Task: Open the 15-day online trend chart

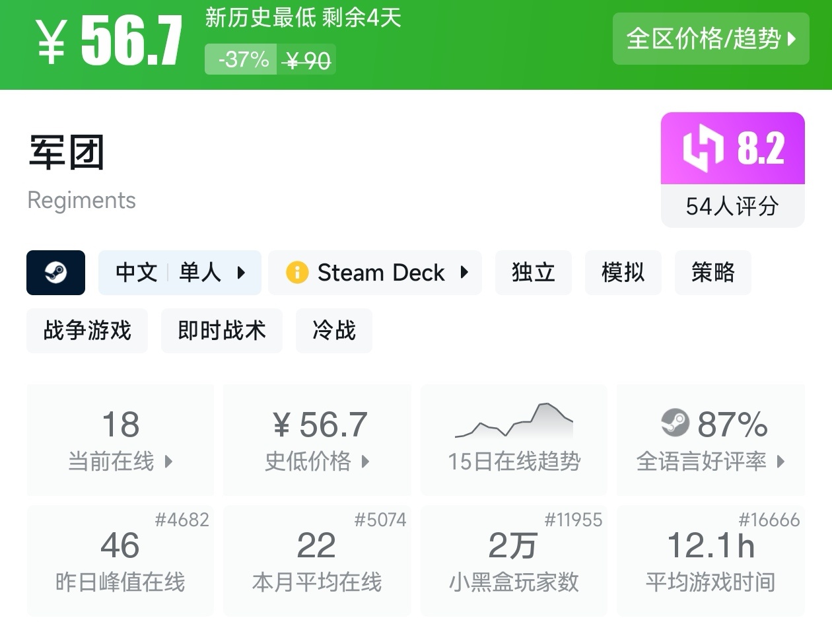Action: click(514, 421)
